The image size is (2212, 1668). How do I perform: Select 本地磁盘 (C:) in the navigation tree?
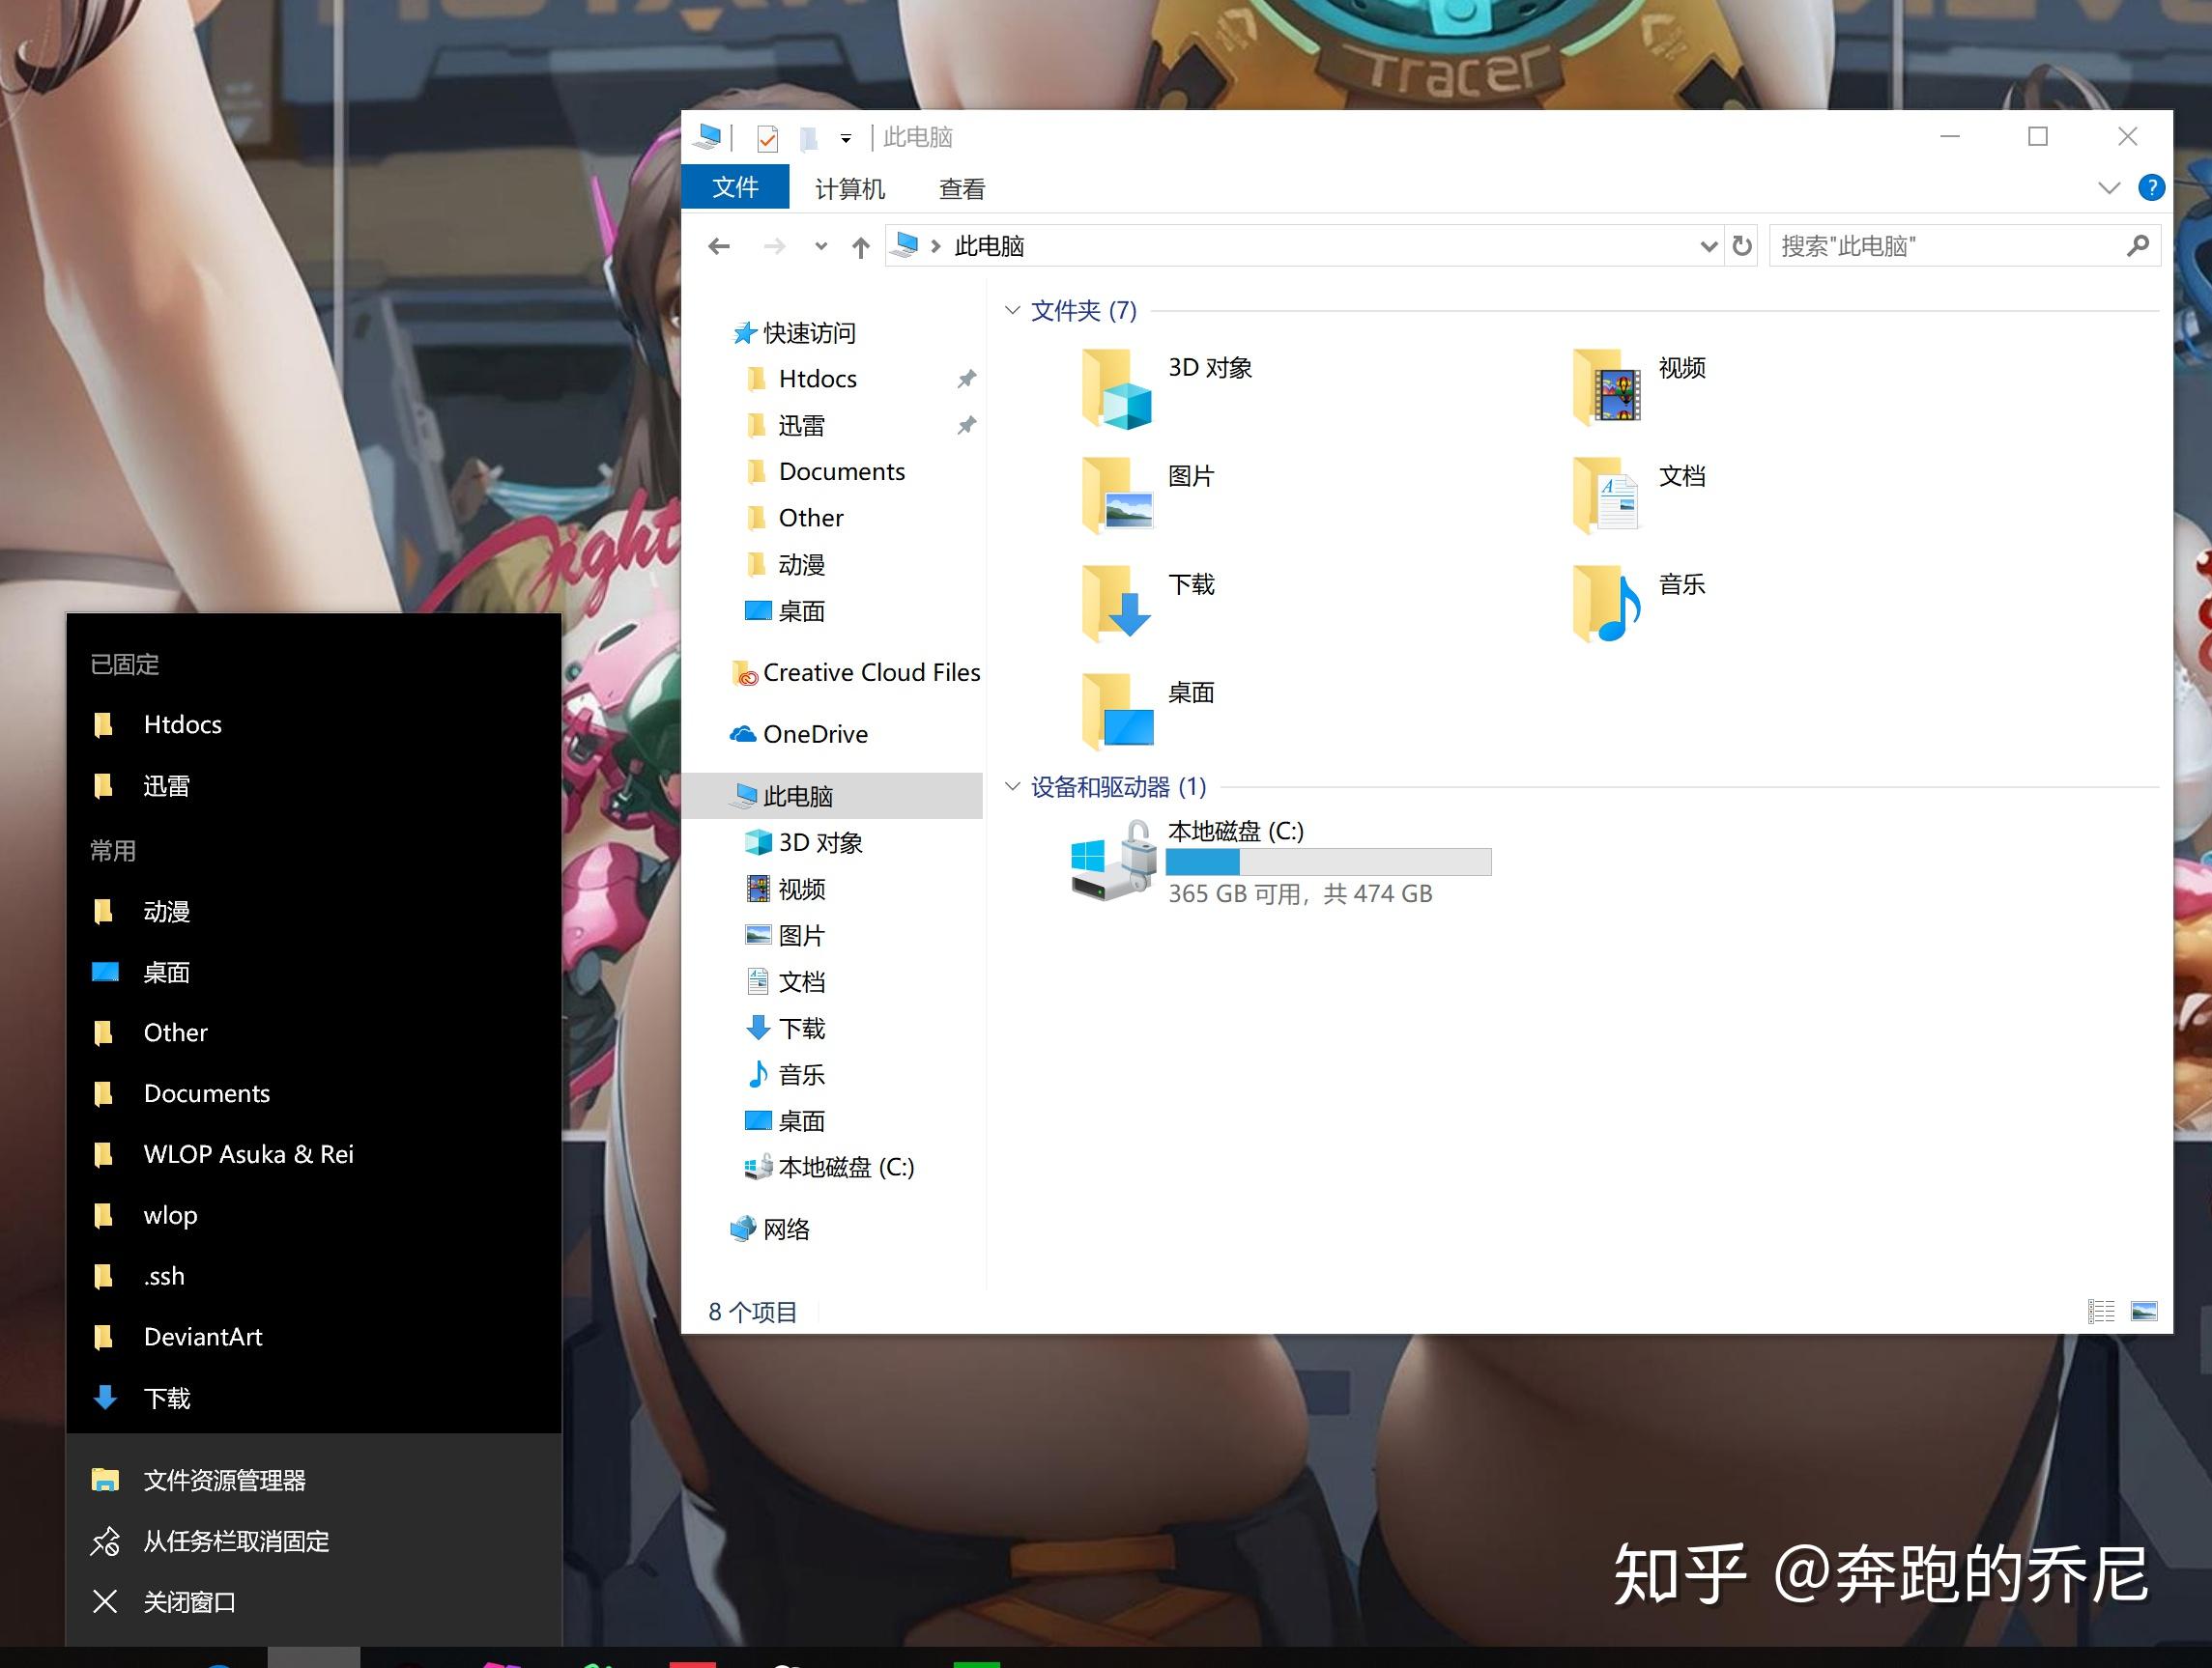(x=829, y=1168)
